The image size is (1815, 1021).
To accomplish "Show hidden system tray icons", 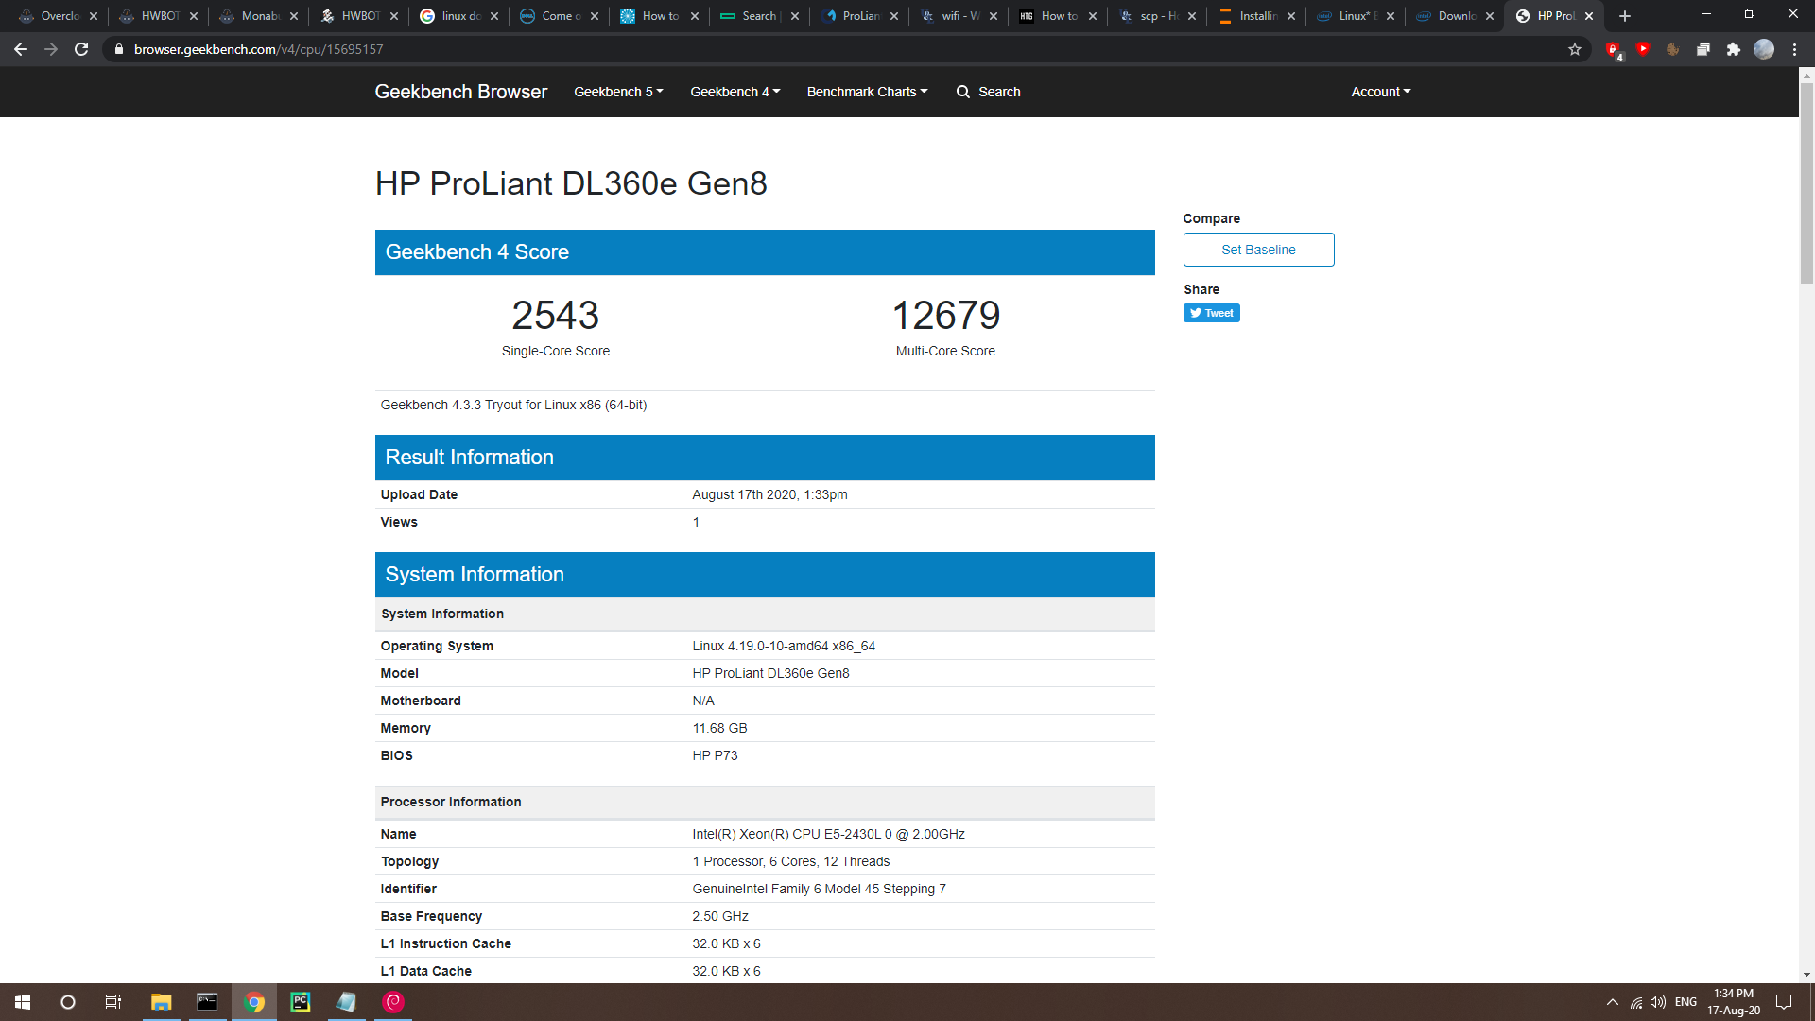I will point(1613,1002).
